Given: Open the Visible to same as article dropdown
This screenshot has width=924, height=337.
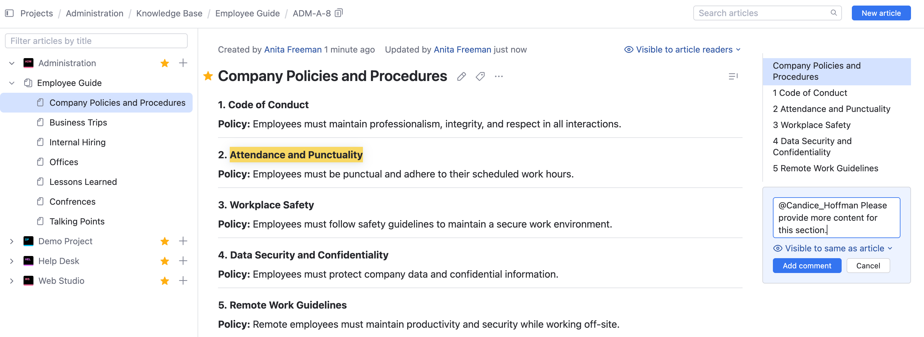Looking at the screenshot, I should pyautogui.click(x=833, y=248).
